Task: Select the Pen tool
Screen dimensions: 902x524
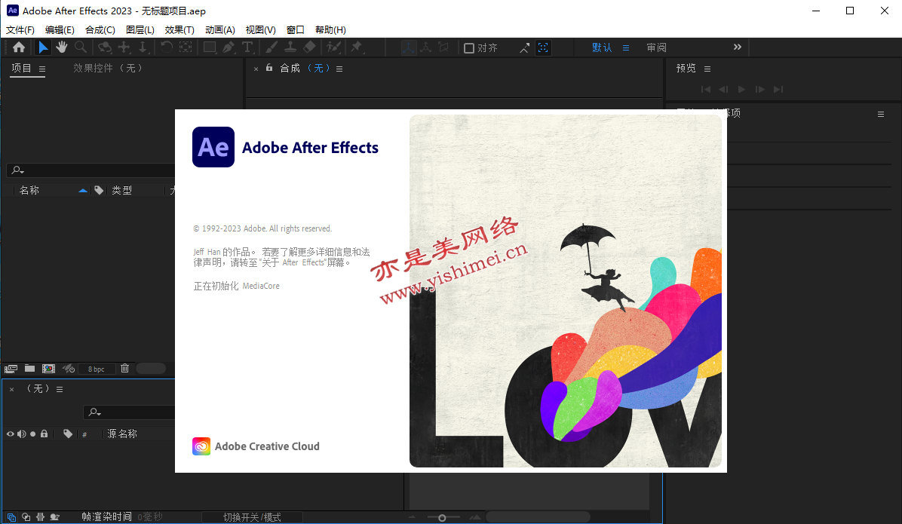Action: tap(229, 47)
